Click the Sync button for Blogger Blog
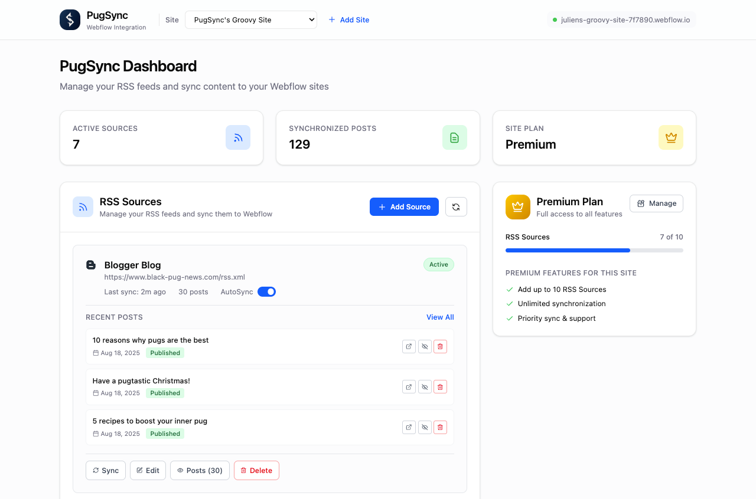Screen dimensions: 756x499 (106, 470)
